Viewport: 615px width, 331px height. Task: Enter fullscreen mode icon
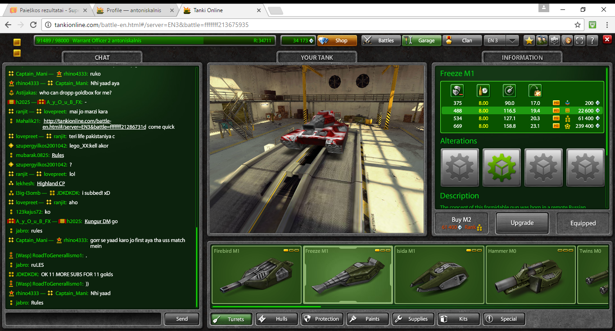point(580,40)
